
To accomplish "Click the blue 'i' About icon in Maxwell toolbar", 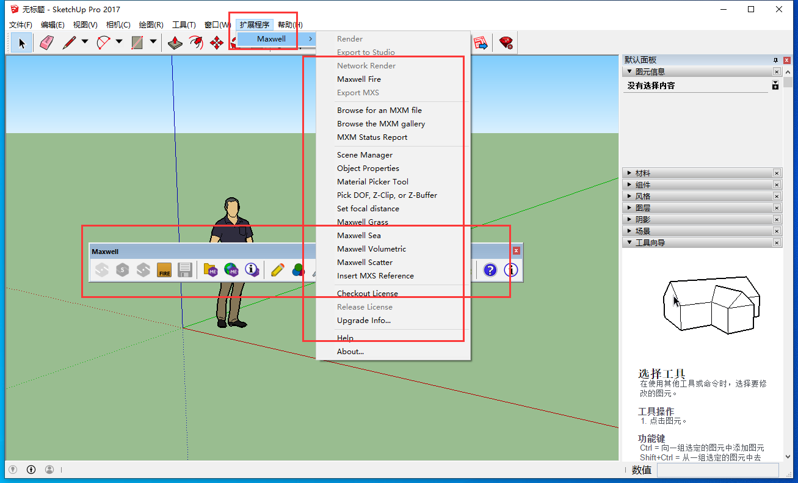I will click(511, 269).
